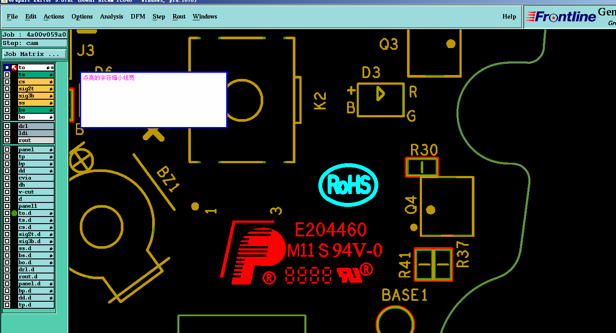Enable the checkbox for layer v-cut
Image resolution: width=616 pixels, height=333 pixels.
pos(7,192)
